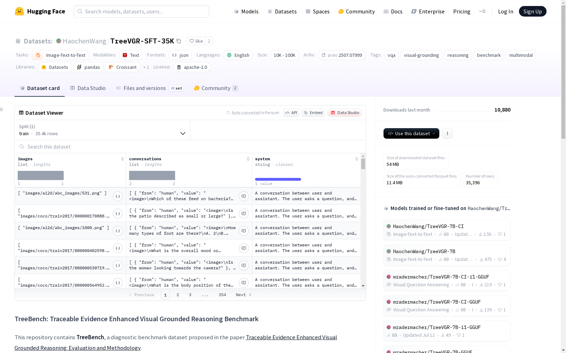The height and width of the screenshot is (353, 566).
Task: Open the three-dot menu beside Use this dataset
Action: (447, 133)
